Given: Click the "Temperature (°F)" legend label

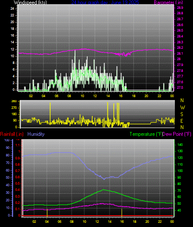Looking at the screenshot, I should click(x=146, y=134).
